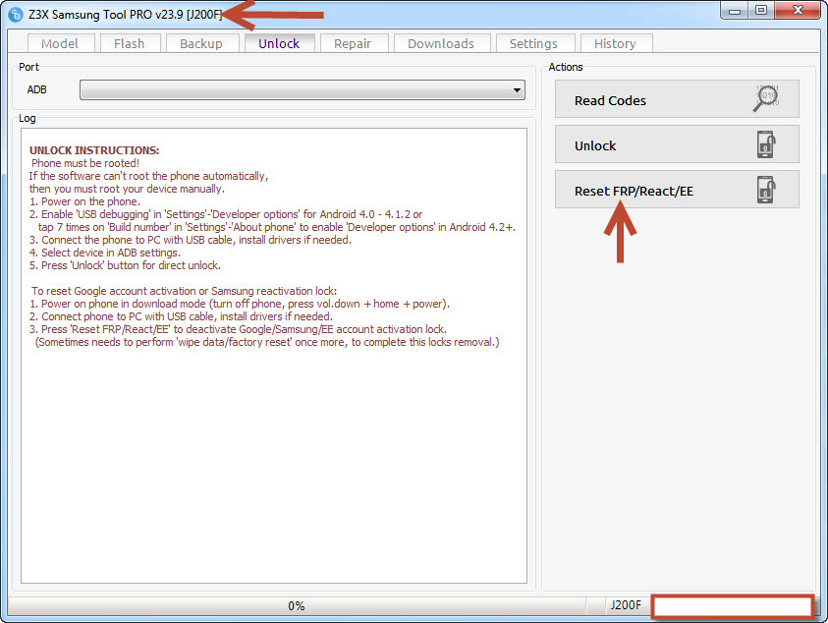This screenshot has height=623, width=828.
Task: Click 'Phone must be rooted!' log line
Action: point(85,163)
